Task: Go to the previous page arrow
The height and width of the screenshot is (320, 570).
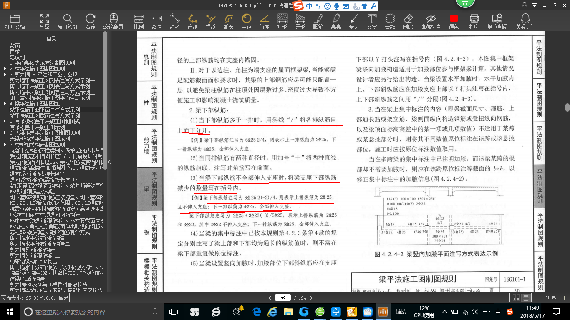Action: [270, 297]
